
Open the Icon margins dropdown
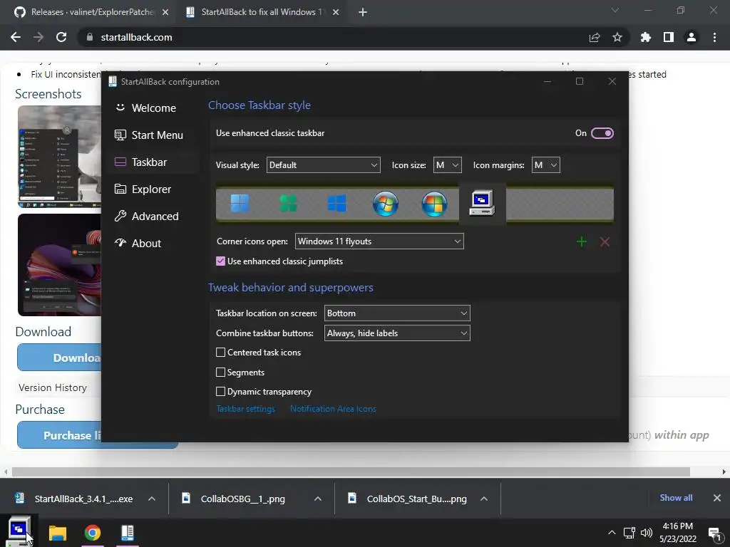click(x=545, y=165)
